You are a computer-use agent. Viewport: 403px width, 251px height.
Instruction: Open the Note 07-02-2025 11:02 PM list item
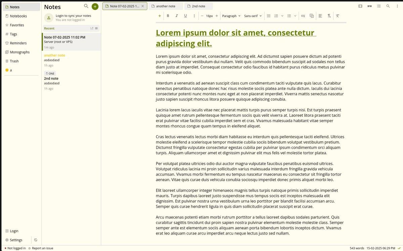(71, 42)
